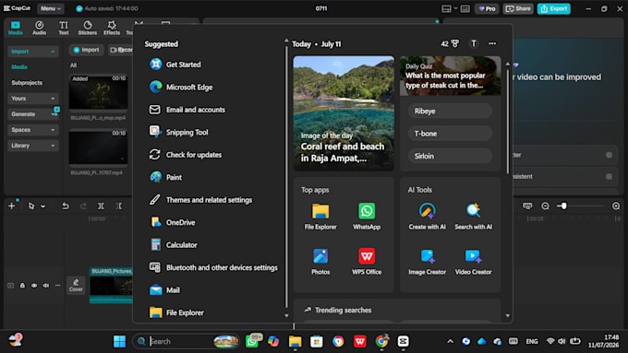Screen dimensions: 628x353
Task: Open the Coral reef image of the day
Action: coord(344,113)
